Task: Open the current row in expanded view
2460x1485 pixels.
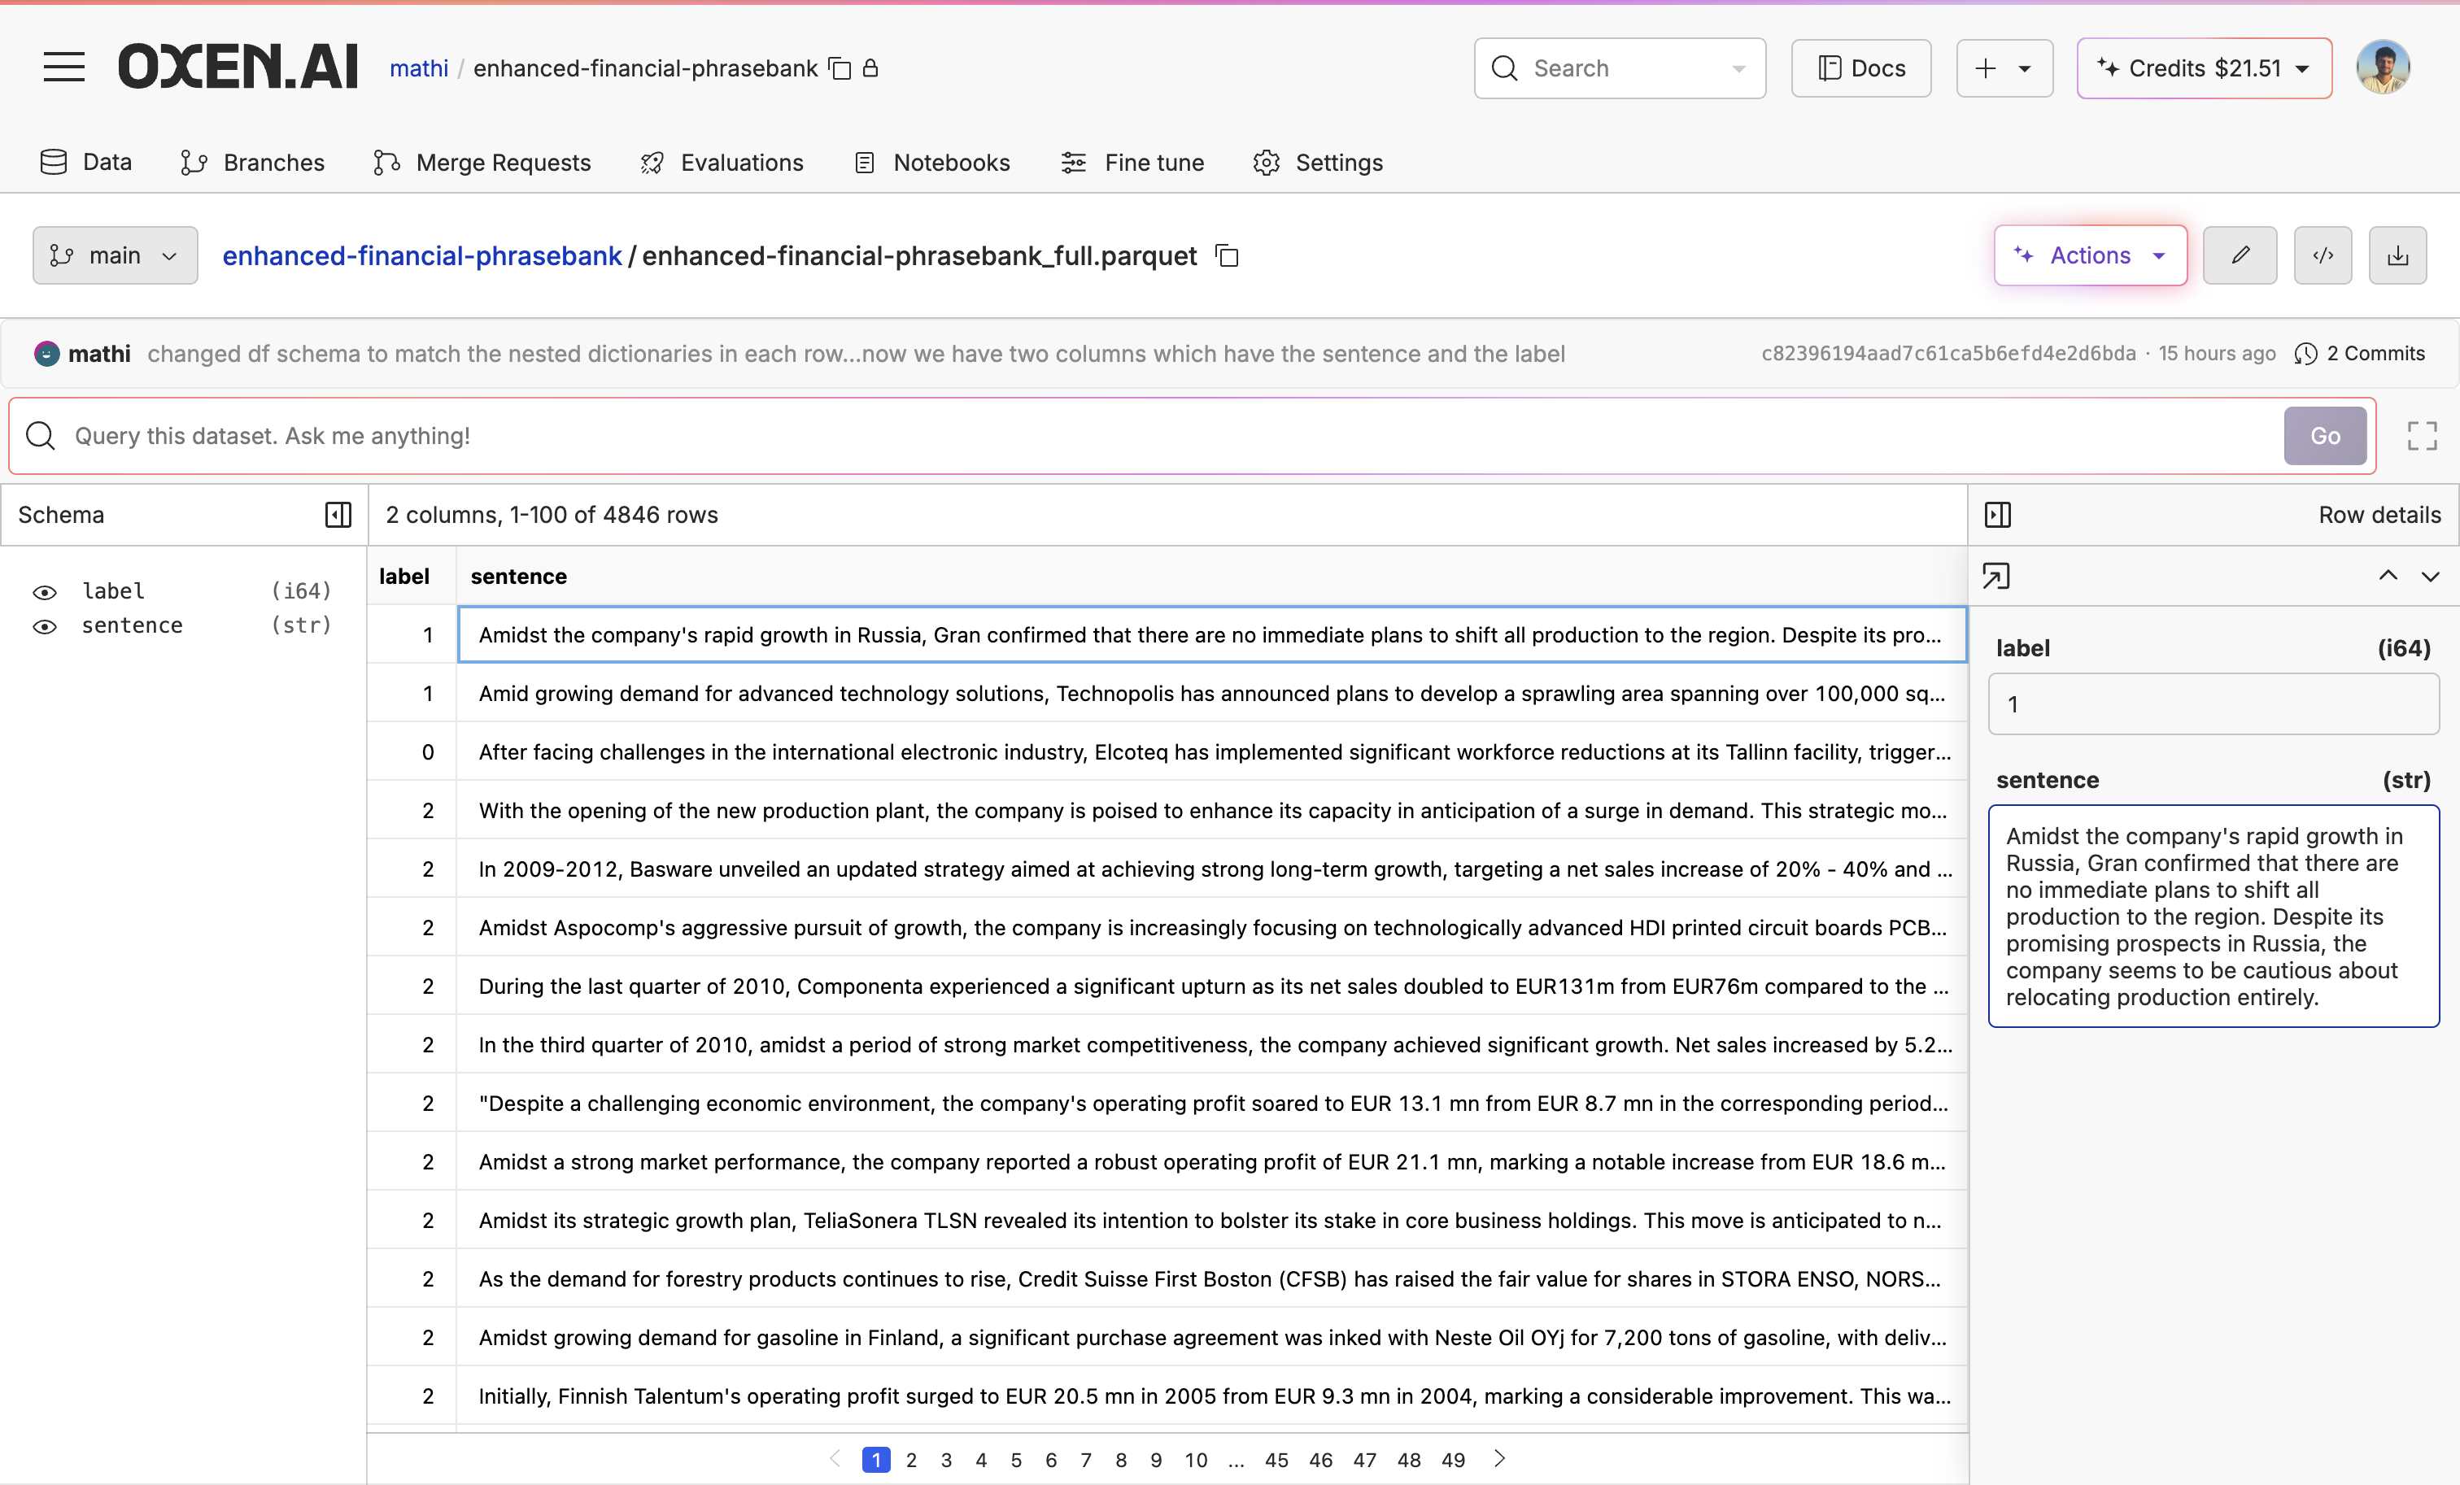Action: click(x=1997, y=576)
